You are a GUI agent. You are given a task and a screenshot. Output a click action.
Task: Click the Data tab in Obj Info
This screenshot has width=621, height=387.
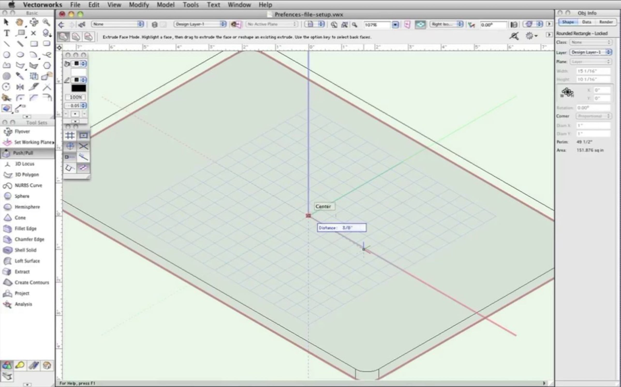pyautogui.click(x=586, y=22)
